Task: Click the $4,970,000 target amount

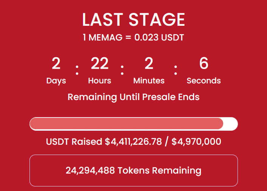Action: coord(196,142)
